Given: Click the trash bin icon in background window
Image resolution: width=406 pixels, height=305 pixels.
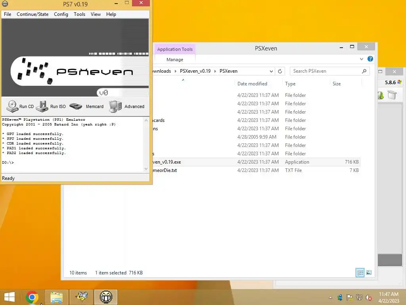Looking at the screenshot, I should (x=392, y=95).
